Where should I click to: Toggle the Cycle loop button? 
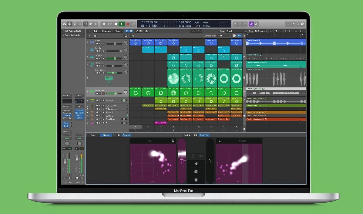click(133, 24)
